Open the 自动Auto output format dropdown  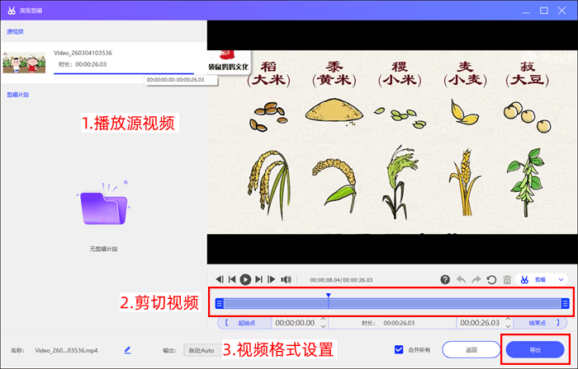coord(202,350)
